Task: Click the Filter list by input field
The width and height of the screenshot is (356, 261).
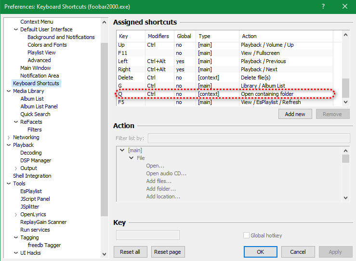Action: pos(249,138)
